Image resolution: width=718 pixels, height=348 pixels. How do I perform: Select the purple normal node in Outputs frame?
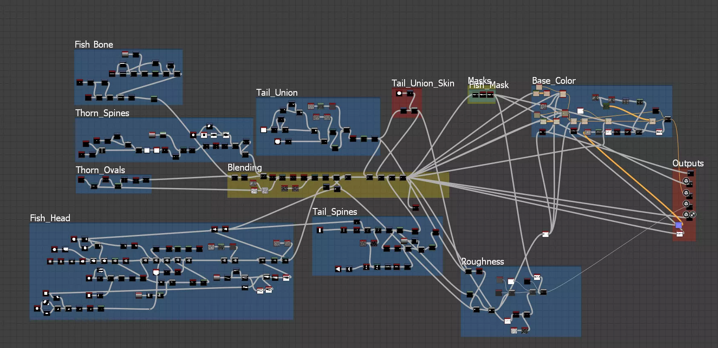tap(678, 225)
